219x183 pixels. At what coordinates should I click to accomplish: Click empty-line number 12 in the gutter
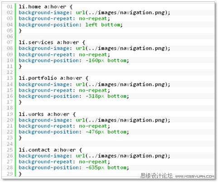coord(10,72)
